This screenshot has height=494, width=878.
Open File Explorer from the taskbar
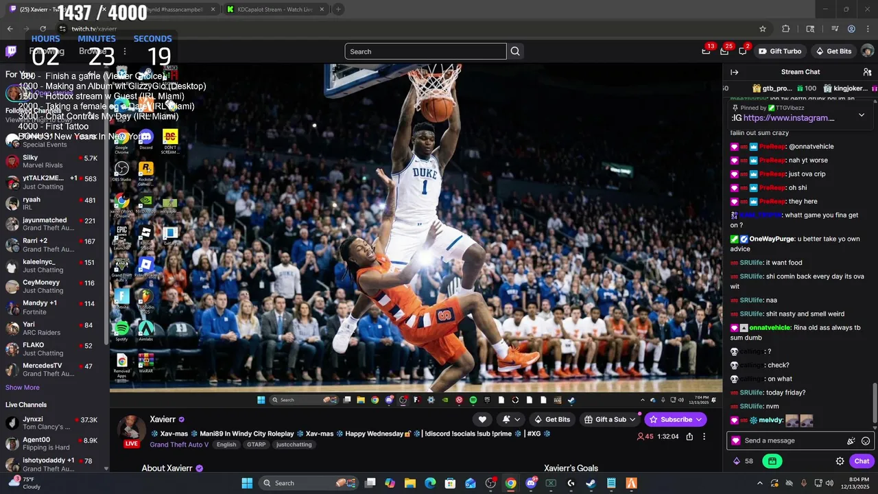point(410,483)
